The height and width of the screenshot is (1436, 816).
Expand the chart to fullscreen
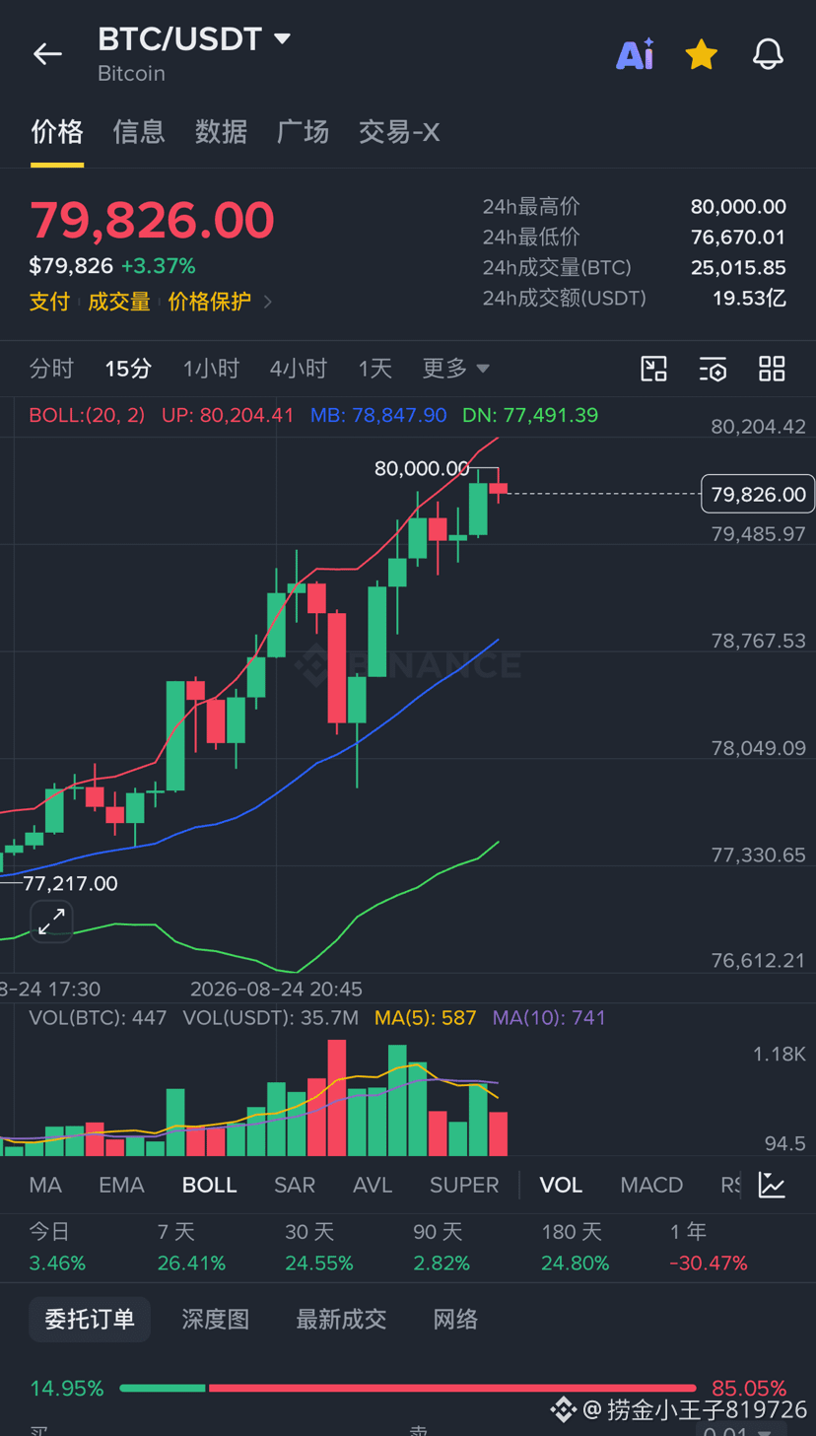tap(51, 922)
